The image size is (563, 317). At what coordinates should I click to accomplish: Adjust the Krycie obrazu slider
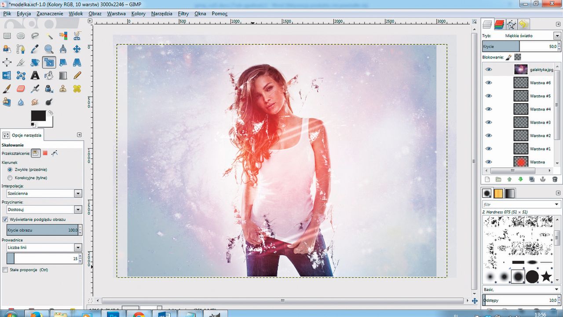click(x=42, y=230)
